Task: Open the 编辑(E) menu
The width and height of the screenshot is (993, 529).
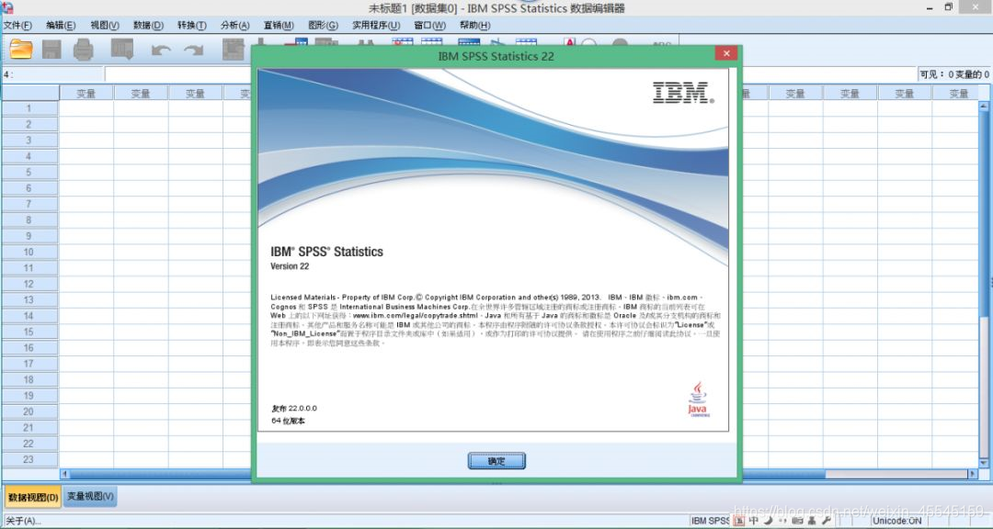Action: tap(61, 26)
